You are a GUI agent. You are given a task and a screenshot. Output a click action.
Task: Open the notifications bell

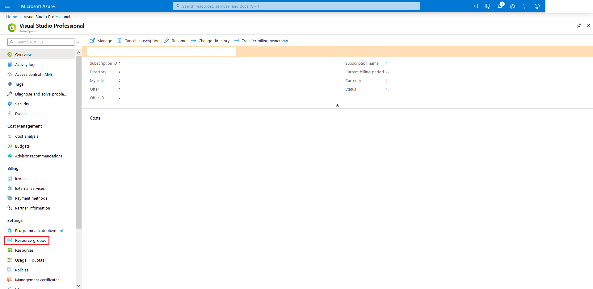click(500, 6)
